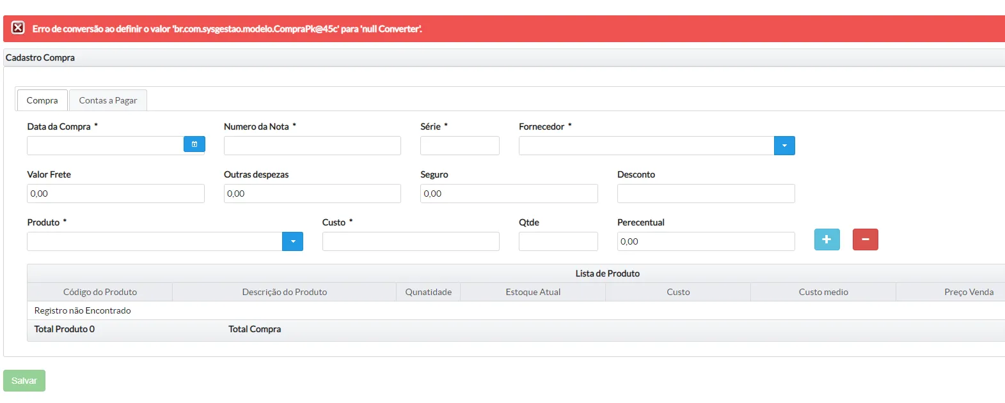Focus the Série text field
Image resolution: width=1005 pixels, height=403 pixels.
point(459,146)
